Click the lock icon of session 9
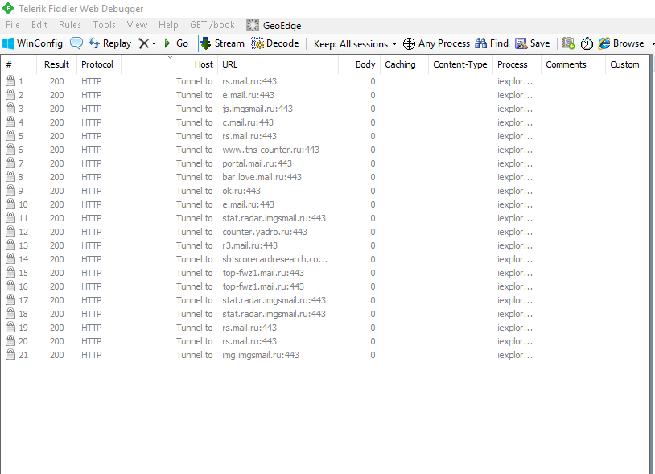655x474 pixels. [10, 191]
